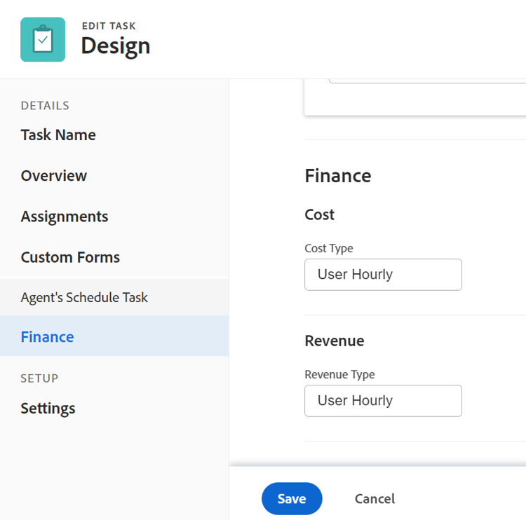This screenshot has height=520, width=526.
Task: Open Settings under Setup
Action: point(48,409)
